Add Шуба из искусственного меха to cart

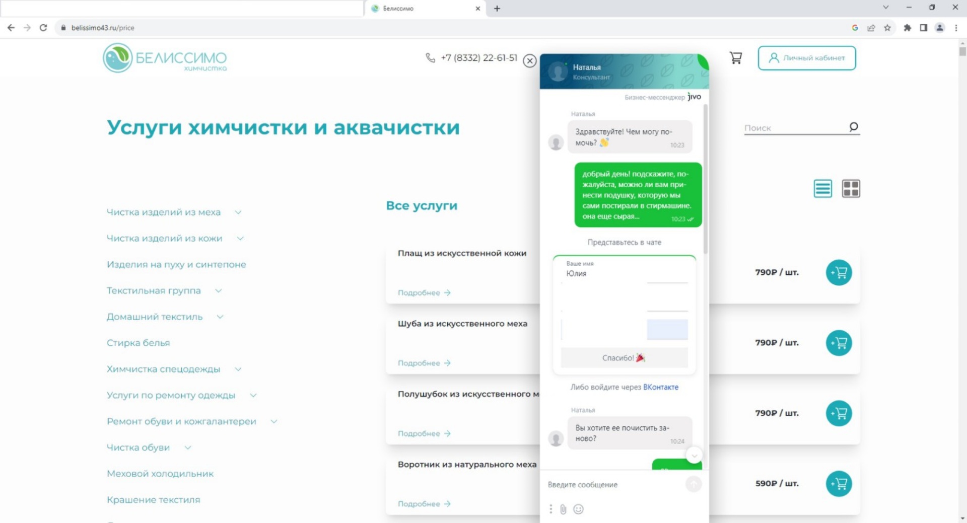839,343
